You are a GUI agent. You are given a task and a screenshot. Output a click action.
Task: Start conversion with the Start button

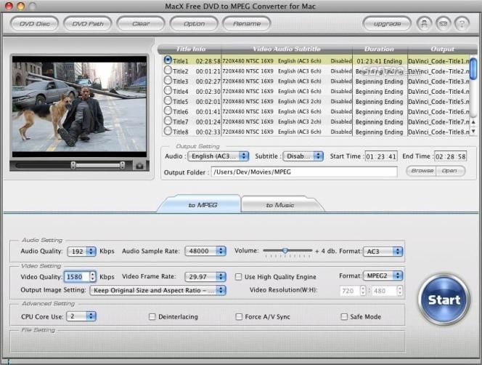coord(444,300)
